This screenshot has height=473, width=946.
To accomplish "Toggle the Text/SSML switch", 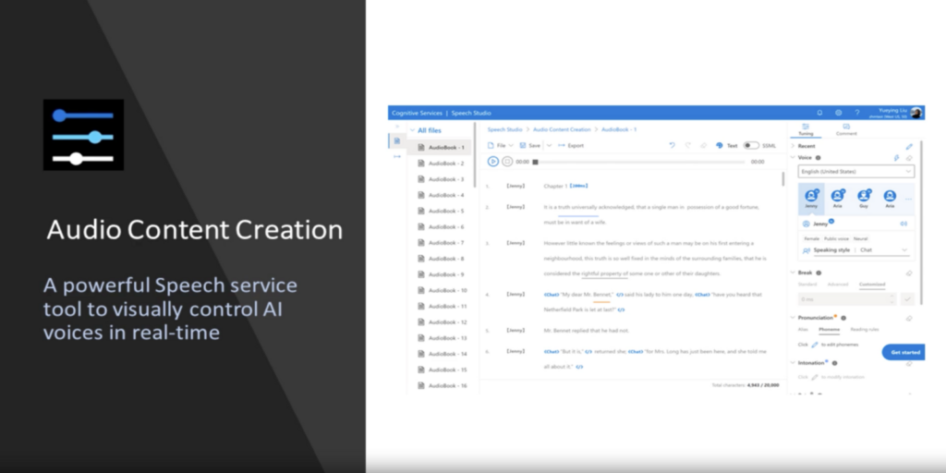I will click(x=751, y=145).
